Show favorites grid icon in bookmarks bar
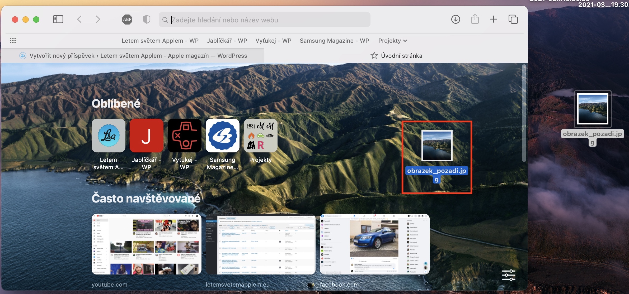Screen dimensions: 629x294 pyautogui.click(x=13, y=41)
